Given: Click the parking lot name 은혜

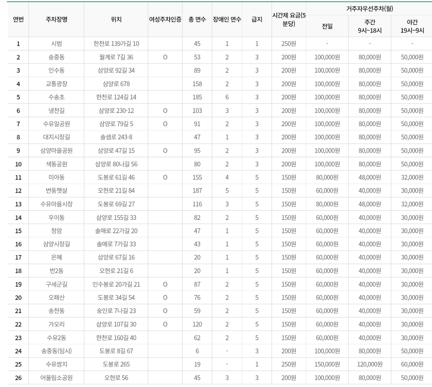Looking at the screenshot, I should 56,257.
